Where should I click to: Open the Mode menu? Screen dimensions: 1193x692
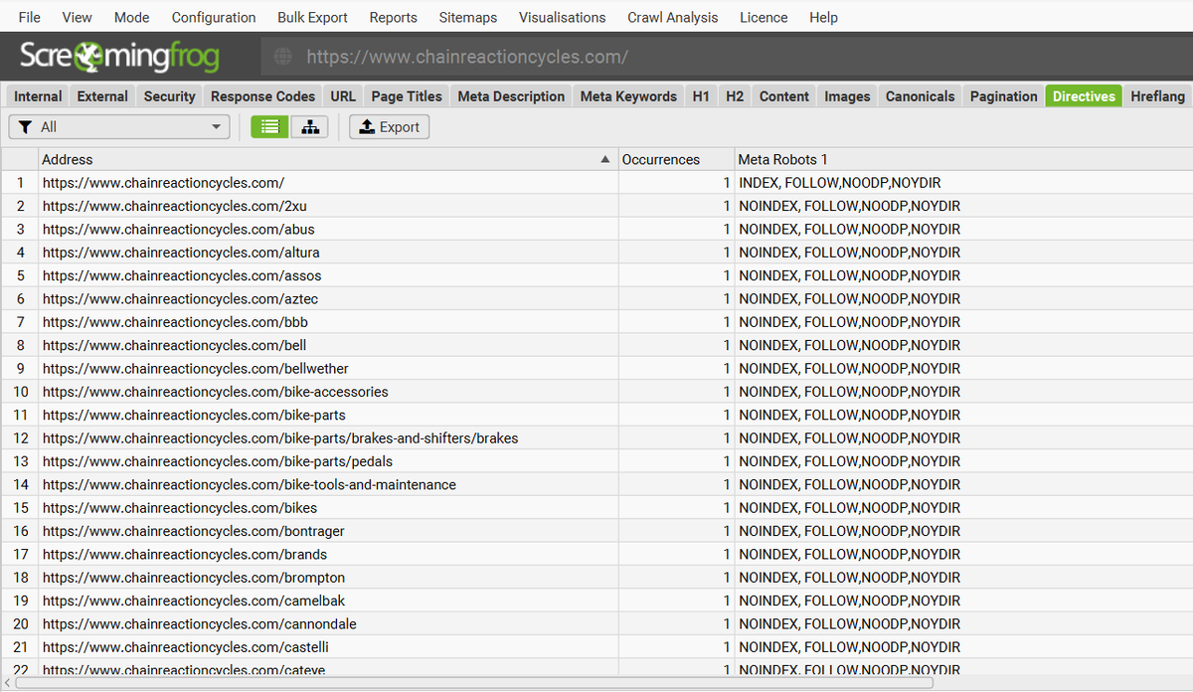point(132,17)
